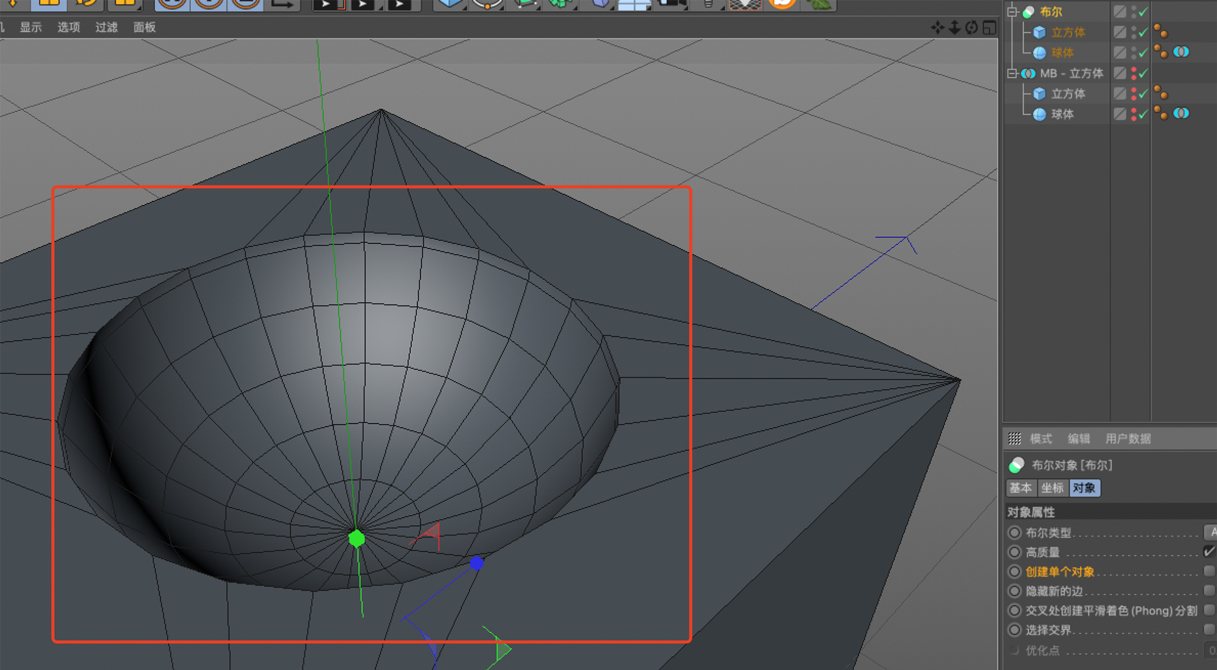This screenshot has width=1217, height=670.
Task: Open the 用户数据 attribute menu
Action: 1128,439
